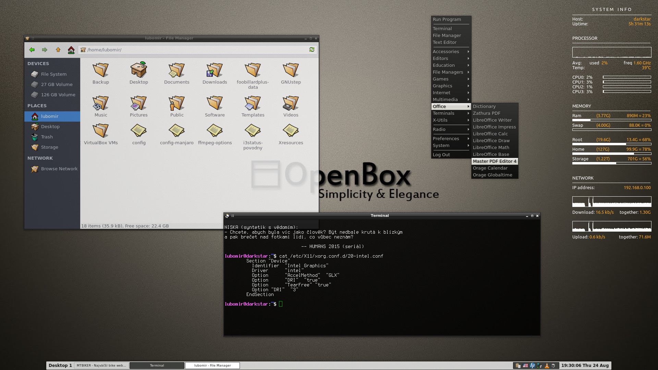This screenshot has width=658, height=370.
Task: Open the Pictures folder
Action: tap(139, 106)
